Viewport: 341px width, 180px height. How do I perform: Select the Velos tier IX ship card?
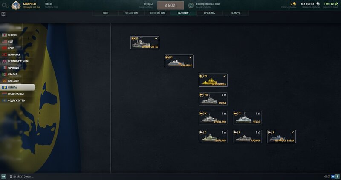click(x=247, y=118)
